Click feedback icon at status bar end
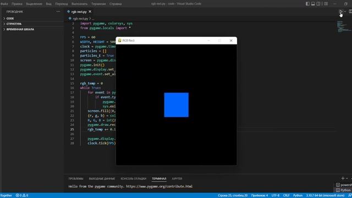This screenshot has width=352, height=198. (x=350, y=196)
